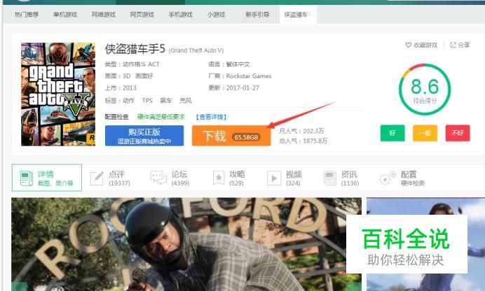Rate the game with yellow 一般 button
Image resolution: width=485 pixels, height=291 pixels.
tap(425, 133)
